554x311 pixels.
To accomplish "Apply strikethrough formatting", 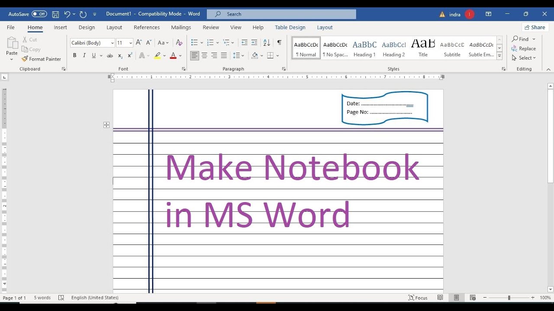I will click(110, 56).
